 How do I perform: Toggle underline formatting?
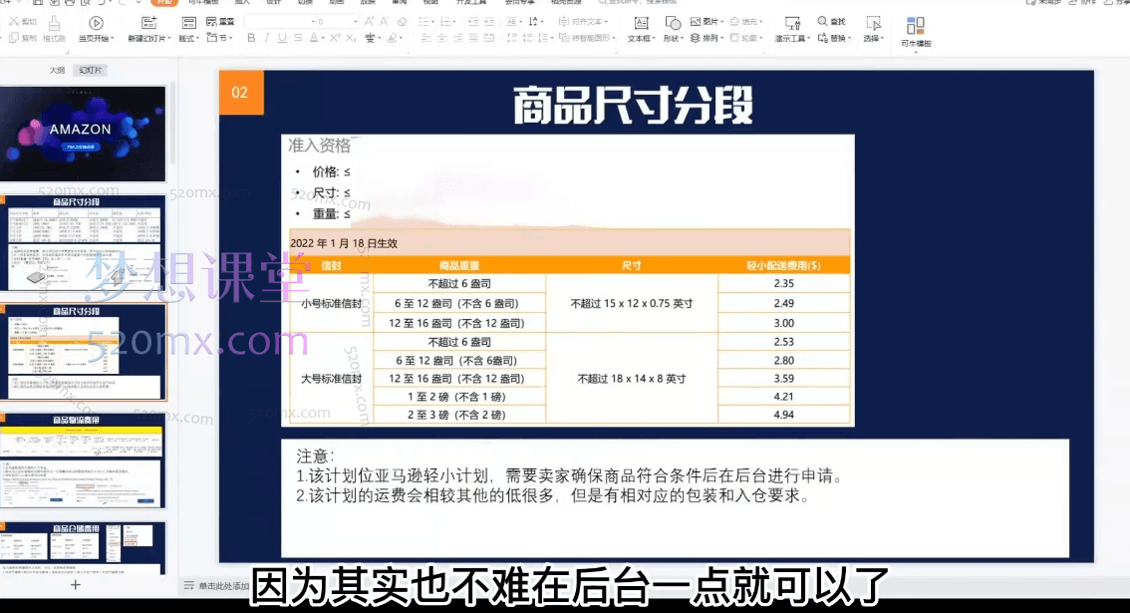(x=283, y=39)
